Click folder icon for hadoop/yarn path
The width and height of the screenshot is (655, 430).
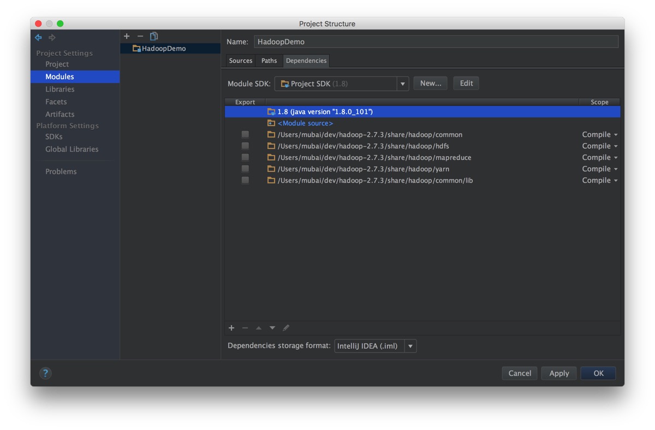coord(271,169)
